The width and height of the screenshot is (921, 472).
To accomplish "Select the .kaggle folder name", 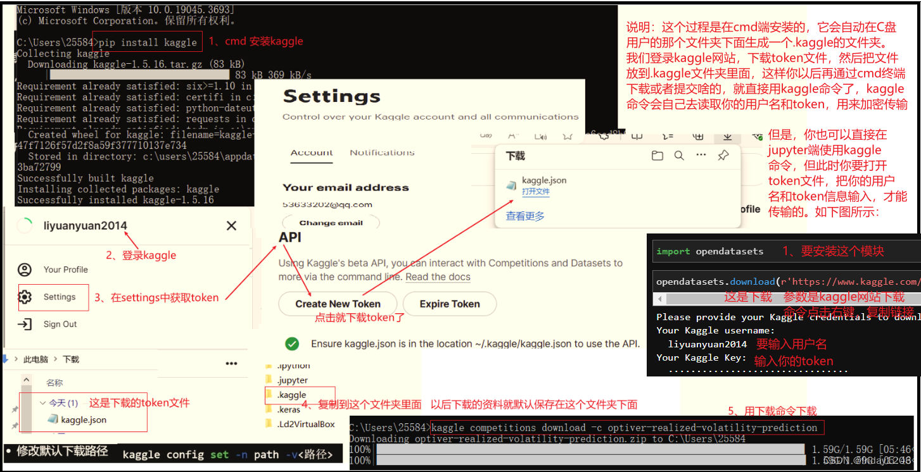I will point(292,395).
